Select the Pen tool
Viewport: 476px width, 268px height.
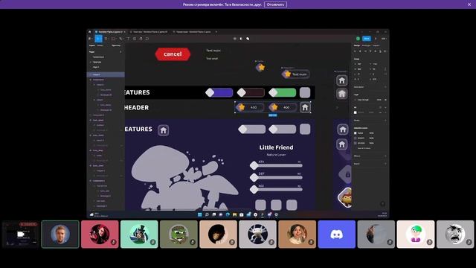[x=120, y=39]
